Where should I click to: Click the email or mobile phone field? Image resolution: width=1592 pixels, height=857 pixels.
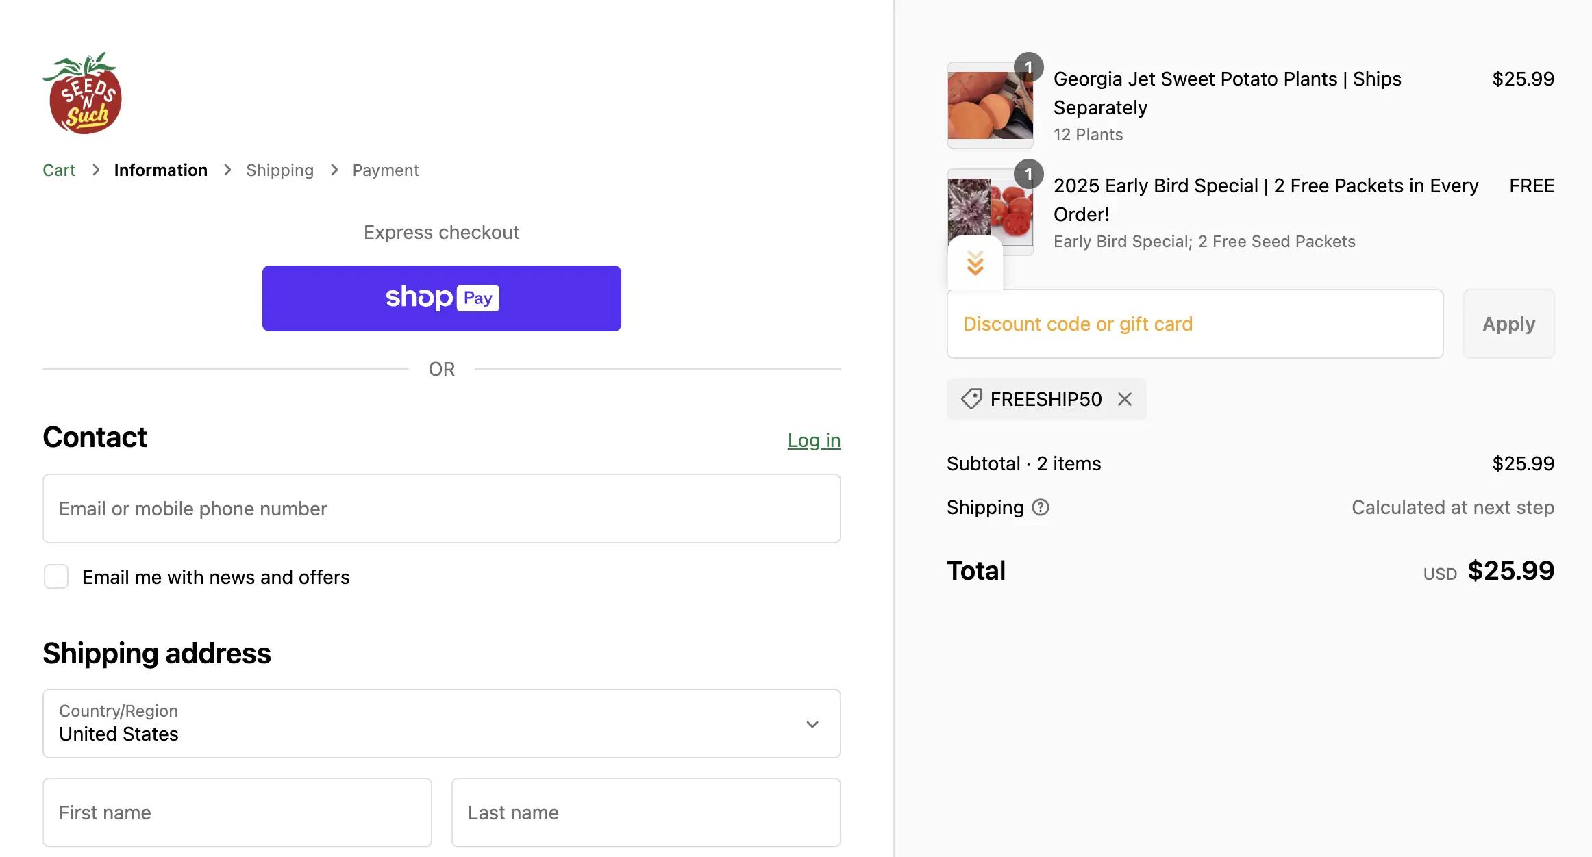coord(441,509)
